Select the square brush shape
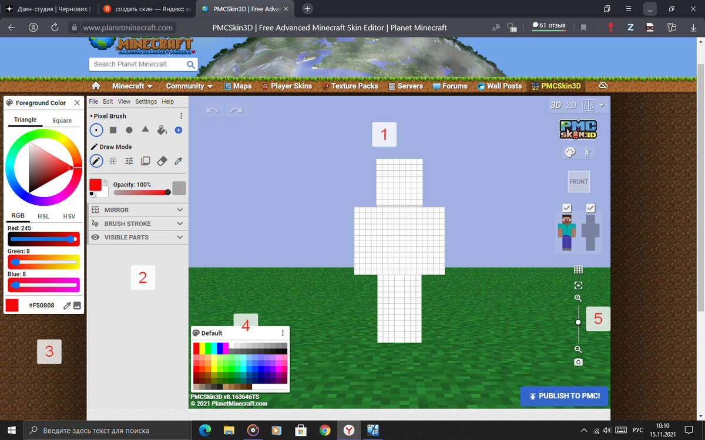 (113, 130)
